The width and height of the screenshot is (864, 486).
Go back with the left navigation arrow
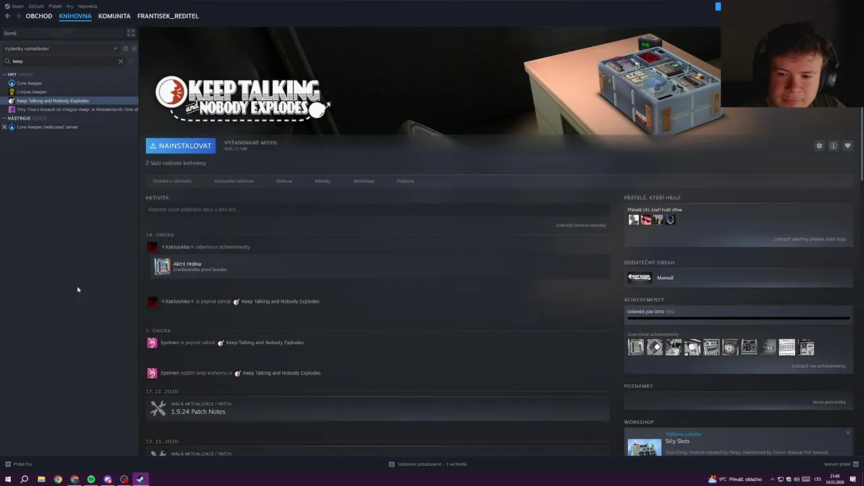click(7, 16)
